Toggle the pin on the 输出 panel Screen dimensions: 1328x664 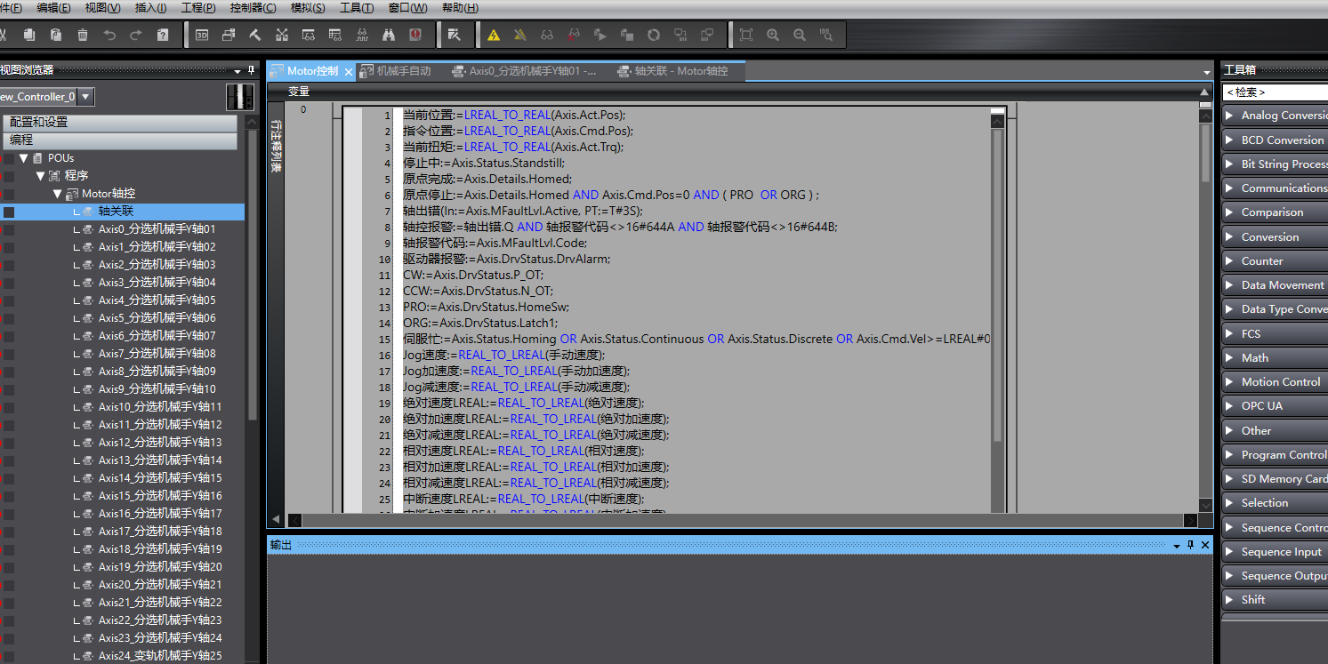(x=1190, y=545)
